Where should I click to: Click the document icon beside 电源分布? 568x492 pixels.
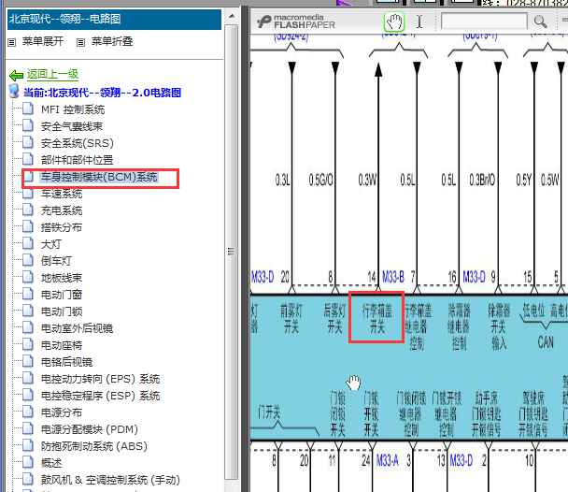(28, 412)
